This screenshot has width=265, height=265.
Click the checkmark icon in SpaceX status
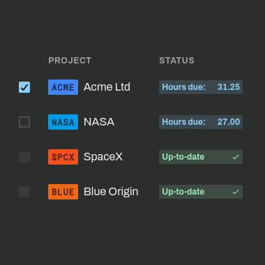[236, 157]
